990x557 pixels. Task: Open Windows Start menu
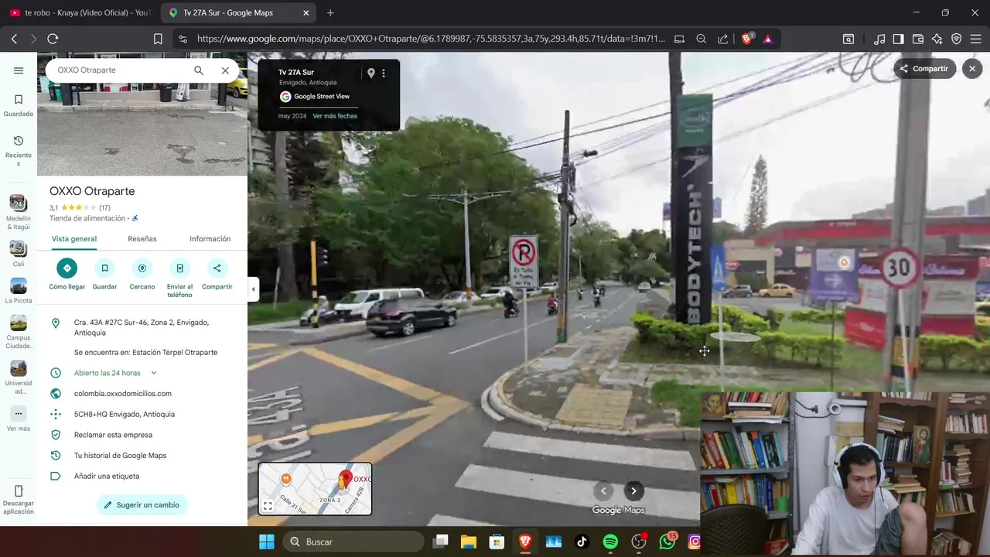(266, 542)
